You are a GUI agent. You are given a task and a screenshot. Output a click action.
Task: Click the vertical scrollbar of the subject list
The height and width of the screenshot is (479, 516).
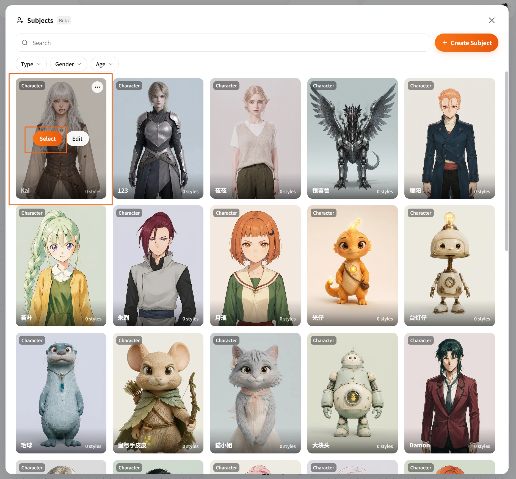point(506,161)
